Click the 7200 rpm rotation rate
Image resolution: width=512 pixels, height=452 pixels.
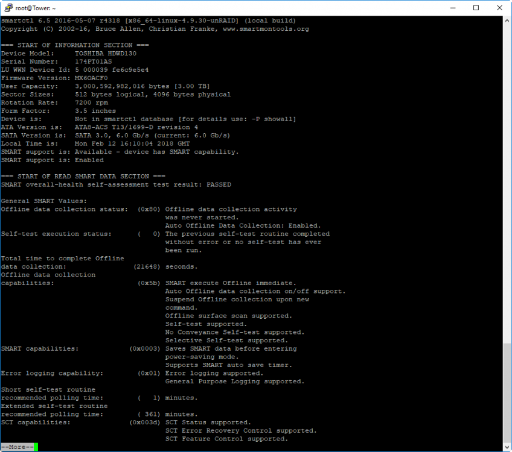coord(91,102)
